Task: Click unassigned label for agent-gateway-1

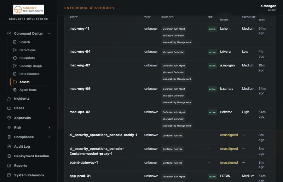Action: (229, 163)
